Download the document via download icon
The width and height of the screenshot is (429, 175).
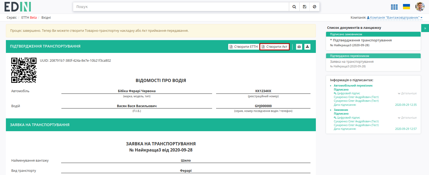pos(307,47)
